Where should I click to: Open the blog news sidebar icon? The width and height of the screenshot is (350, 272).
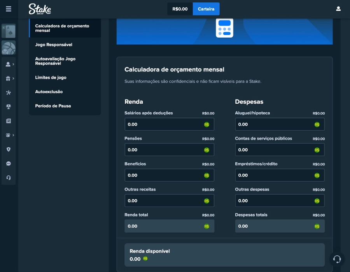pyautogui.click(x=9, y=121)
